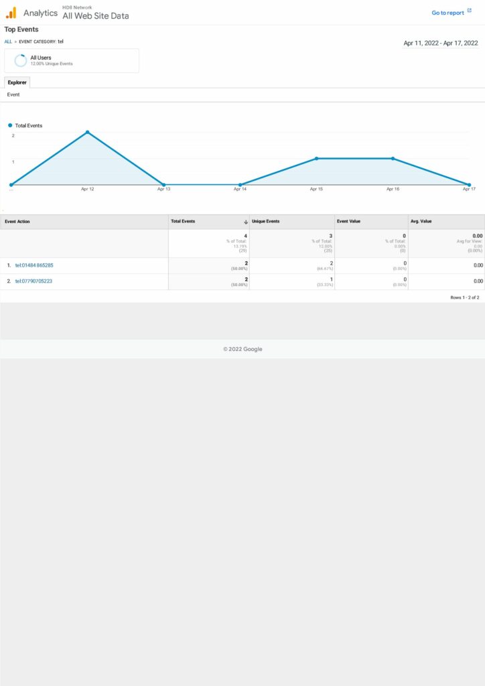This screenshot has height=686, width=485.
Task: Click the Apr 16 data point on chart
Action: pyautogui.click(x=393, y=159)
